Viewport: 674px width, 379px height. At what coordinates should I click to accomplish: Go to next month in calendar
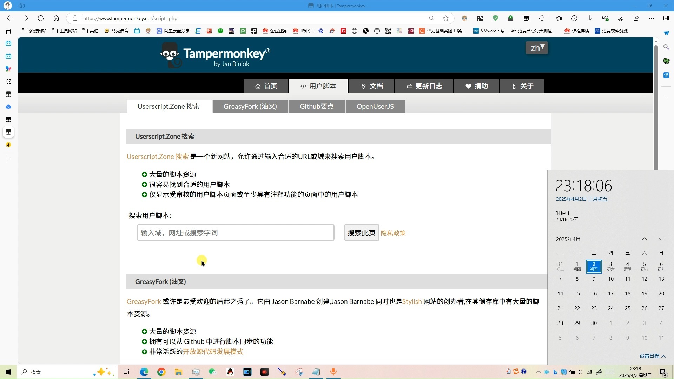(x=661, y=239)
